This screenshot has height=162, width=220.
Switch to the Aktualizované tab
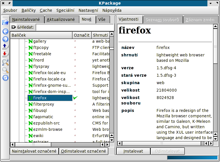[x=62, y=19]
